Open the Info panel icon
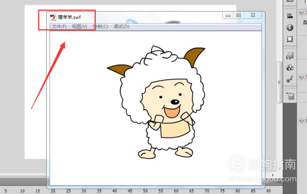This screenshot has height=194, width=307. click(x=290, y=28)
